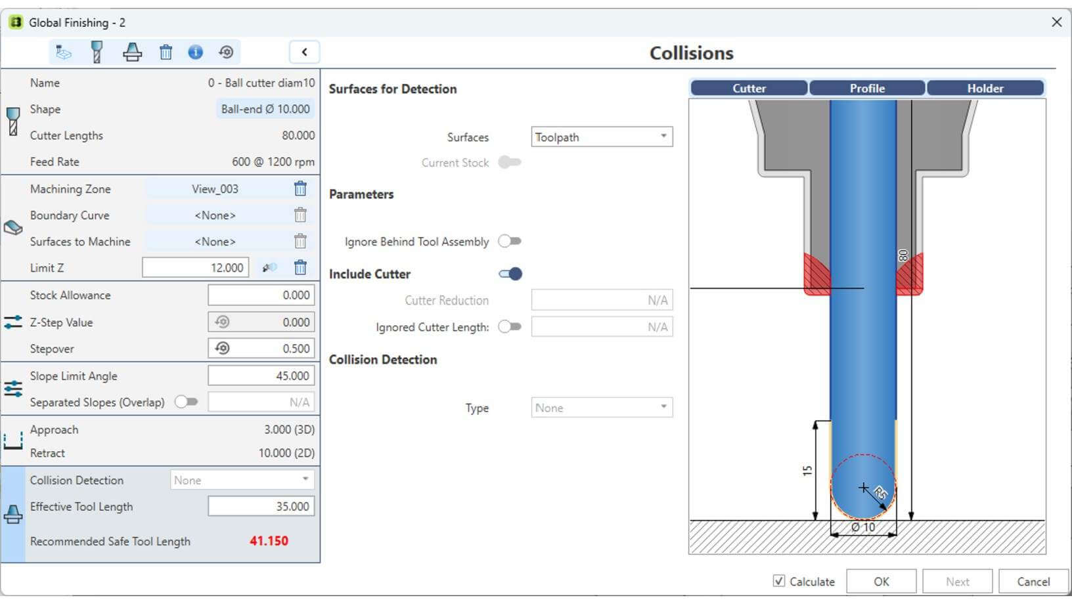Delete the Machining Zone View_003 entry

click(x=300, y=189)
